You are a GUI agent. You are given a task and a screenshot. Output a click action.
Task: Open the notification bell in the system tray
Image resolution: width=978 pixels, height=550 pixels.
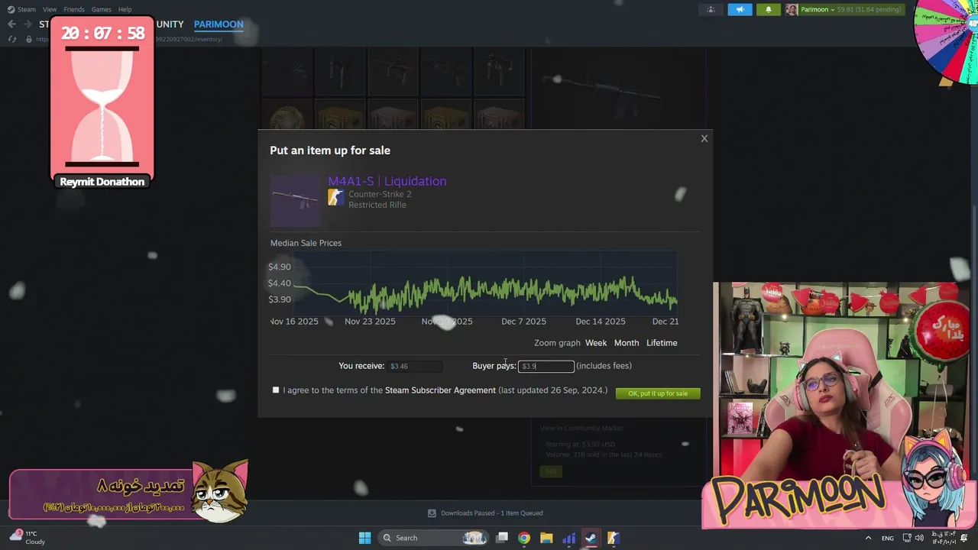pyautogui.click(x=964, y=538)
